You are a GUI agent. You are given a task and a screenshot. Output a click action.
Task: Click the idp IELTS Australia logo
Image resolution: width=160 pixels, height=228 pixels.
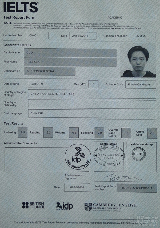coord(65,206)
